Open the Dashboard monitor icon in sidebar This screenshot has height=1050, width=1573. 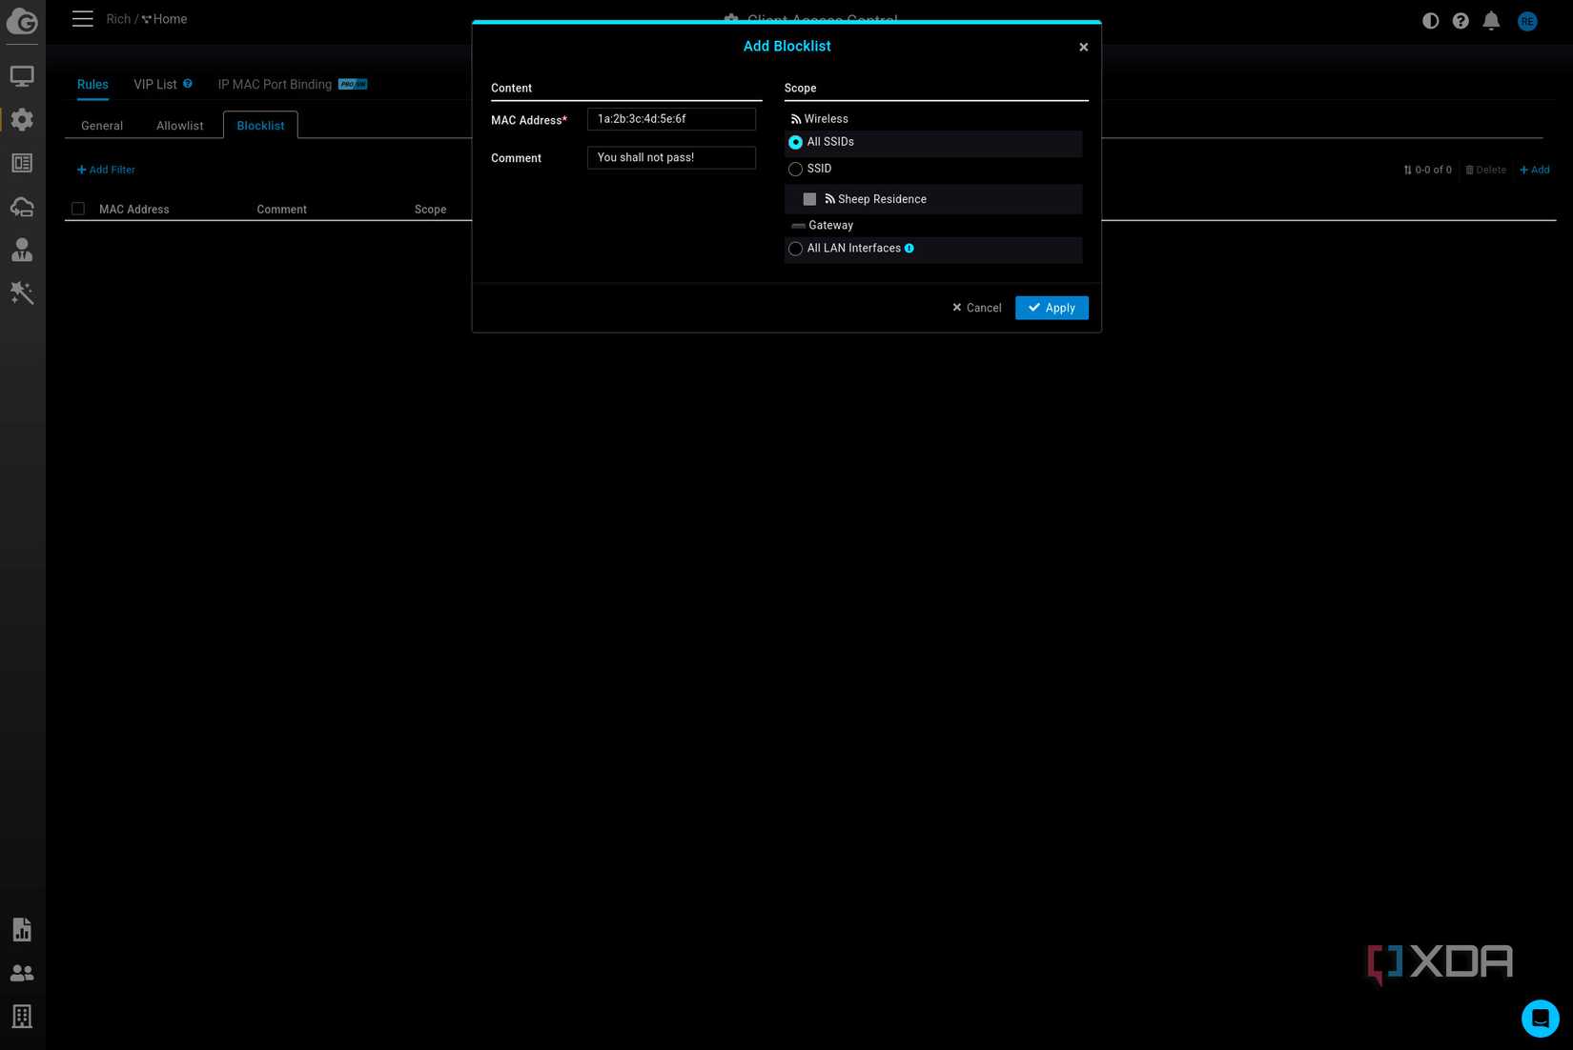23,76
